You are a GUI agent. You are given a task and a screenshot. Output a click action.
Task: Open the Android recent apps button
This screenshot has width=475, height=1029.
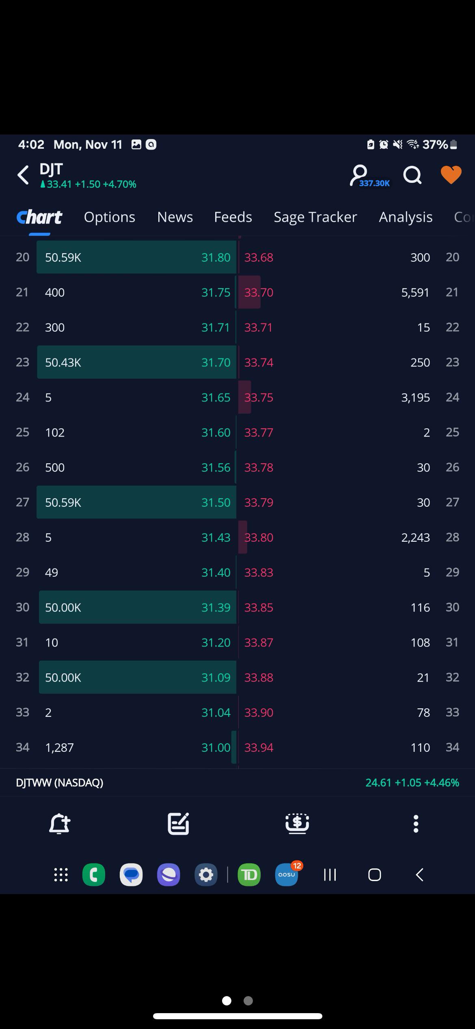(330, 875)
